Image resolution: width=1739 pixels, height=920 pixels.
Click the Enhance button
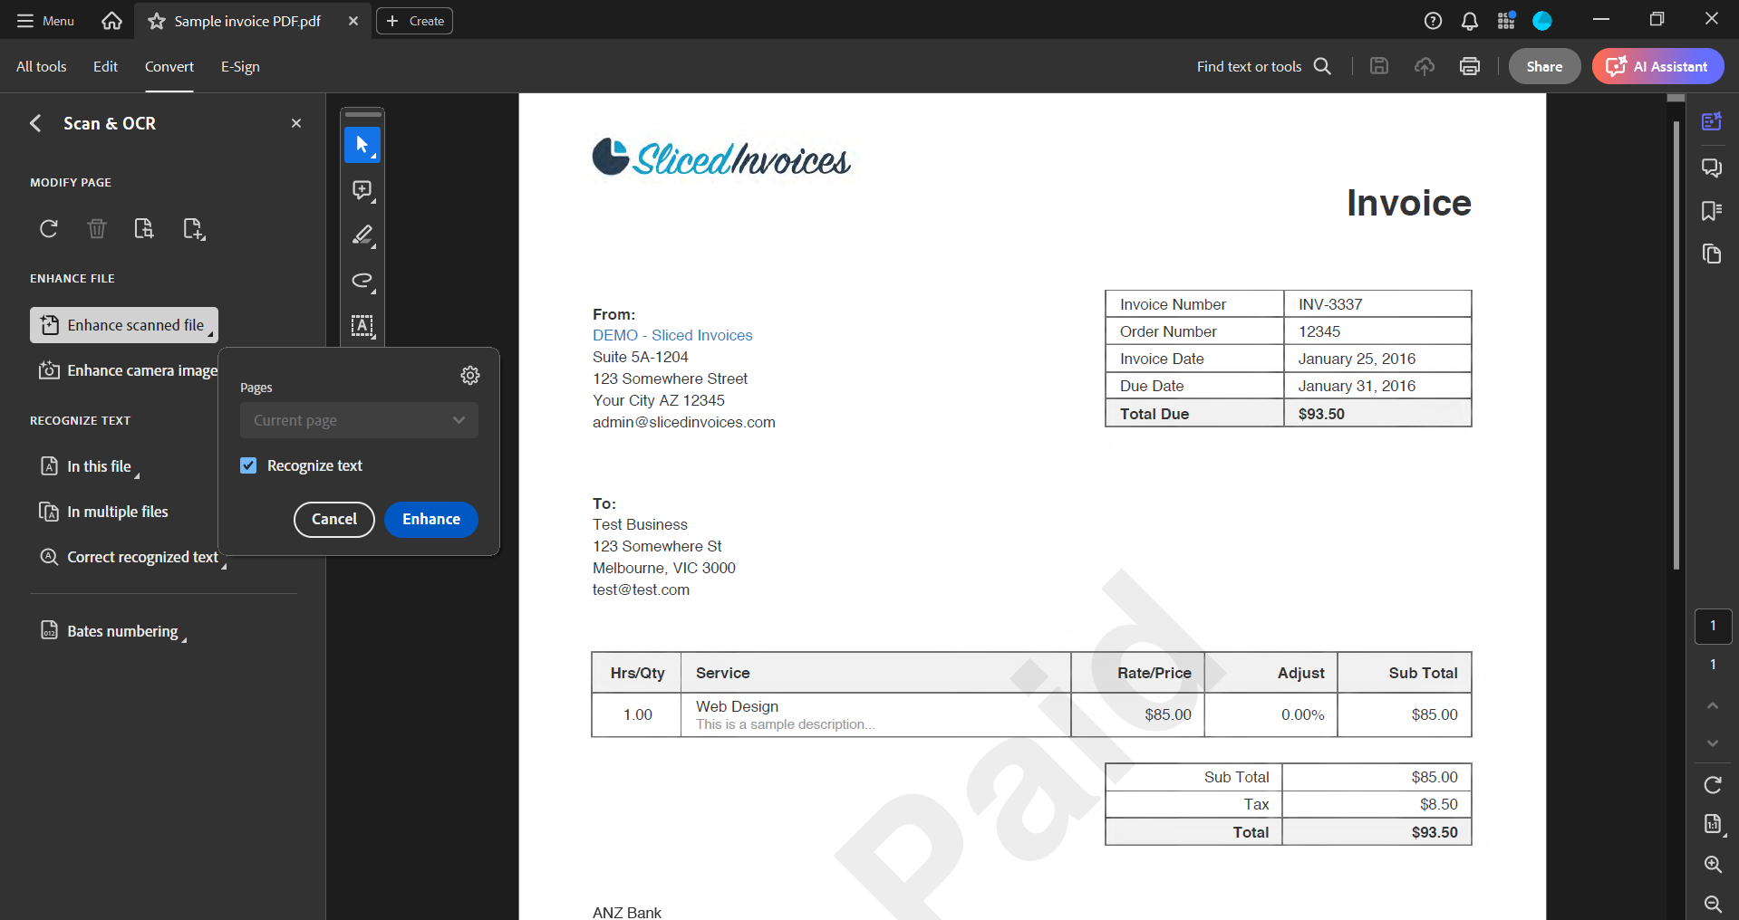coord(430,519)
